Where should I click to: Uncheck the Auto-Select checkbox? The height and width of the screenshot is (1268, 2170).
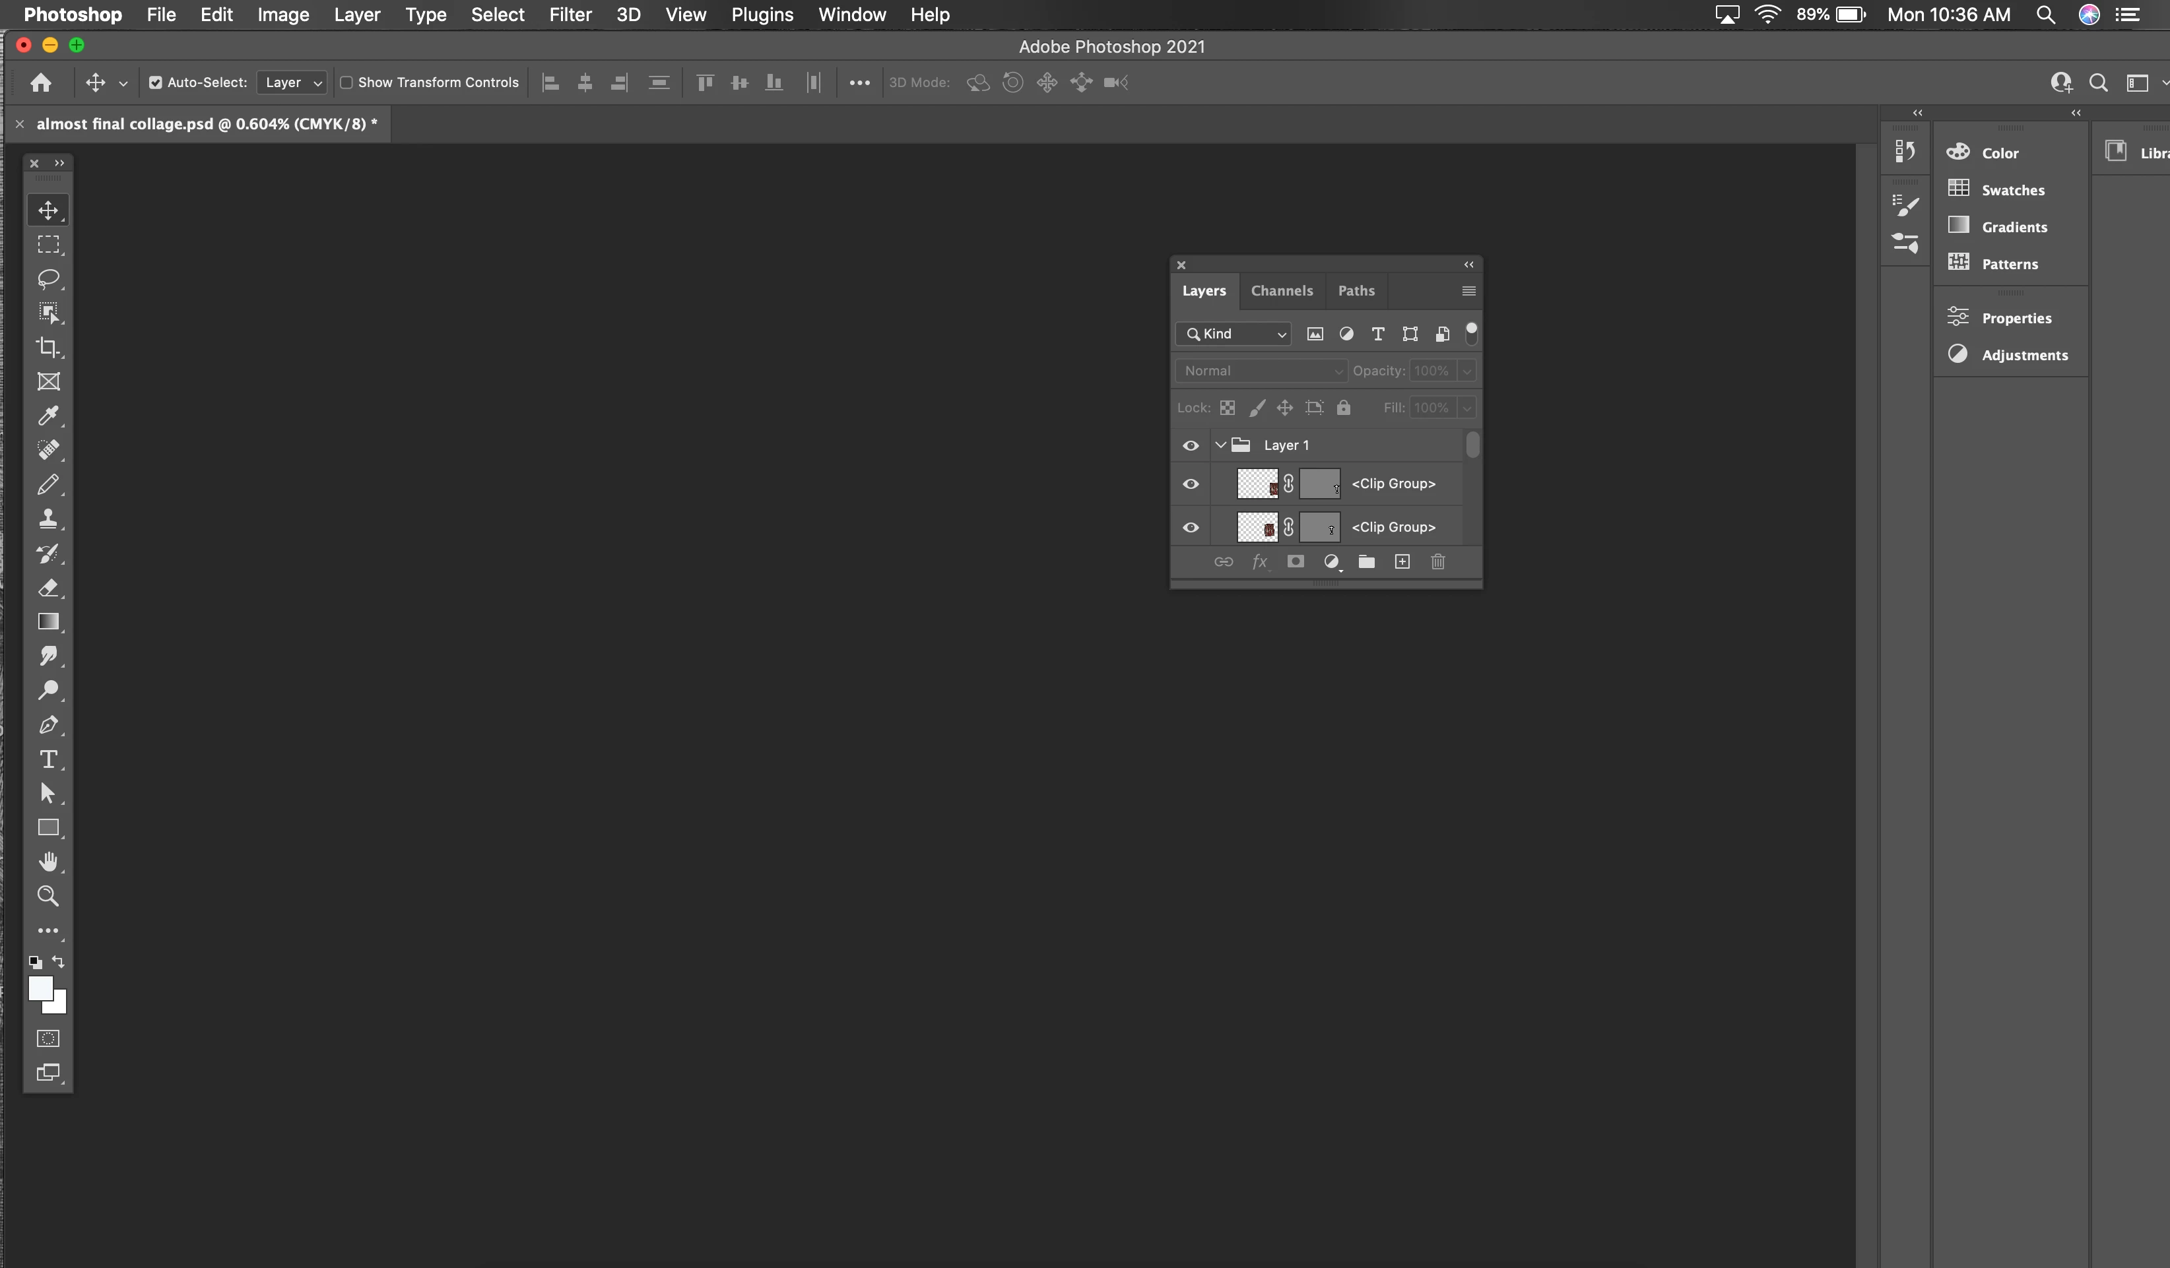pyautogui.click(x=156, y=82)
